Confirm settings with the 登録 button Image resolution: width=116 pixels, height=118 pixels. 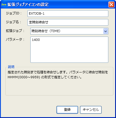[x=67, y=110]
